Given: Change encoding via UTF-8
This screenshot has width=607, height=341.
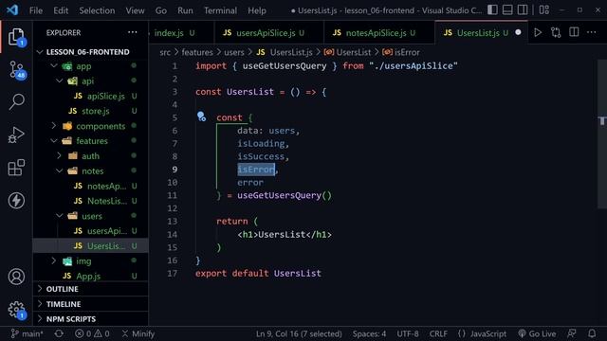Looking at the screenshot, I should (408, 333).
